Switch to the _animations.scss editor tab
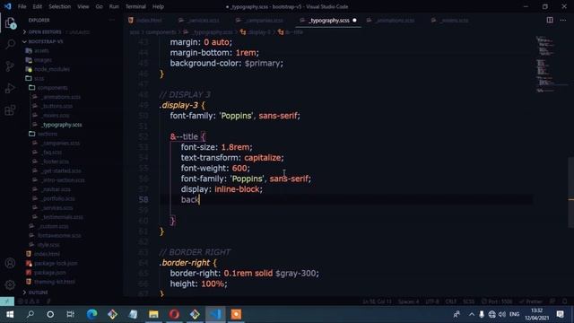Screen dimensions: 574x323 point(391,21)
